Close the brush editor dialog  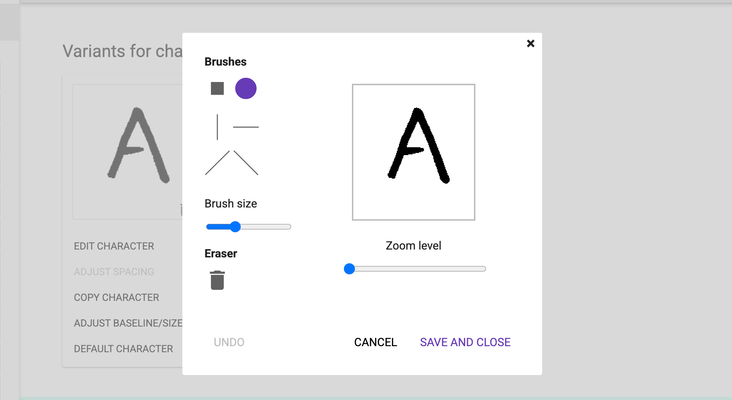530,43
